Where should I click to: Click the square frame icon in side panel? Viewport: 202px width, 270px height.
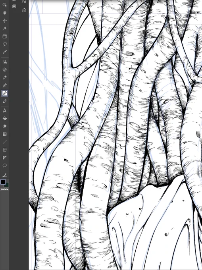tap(14, 6)
